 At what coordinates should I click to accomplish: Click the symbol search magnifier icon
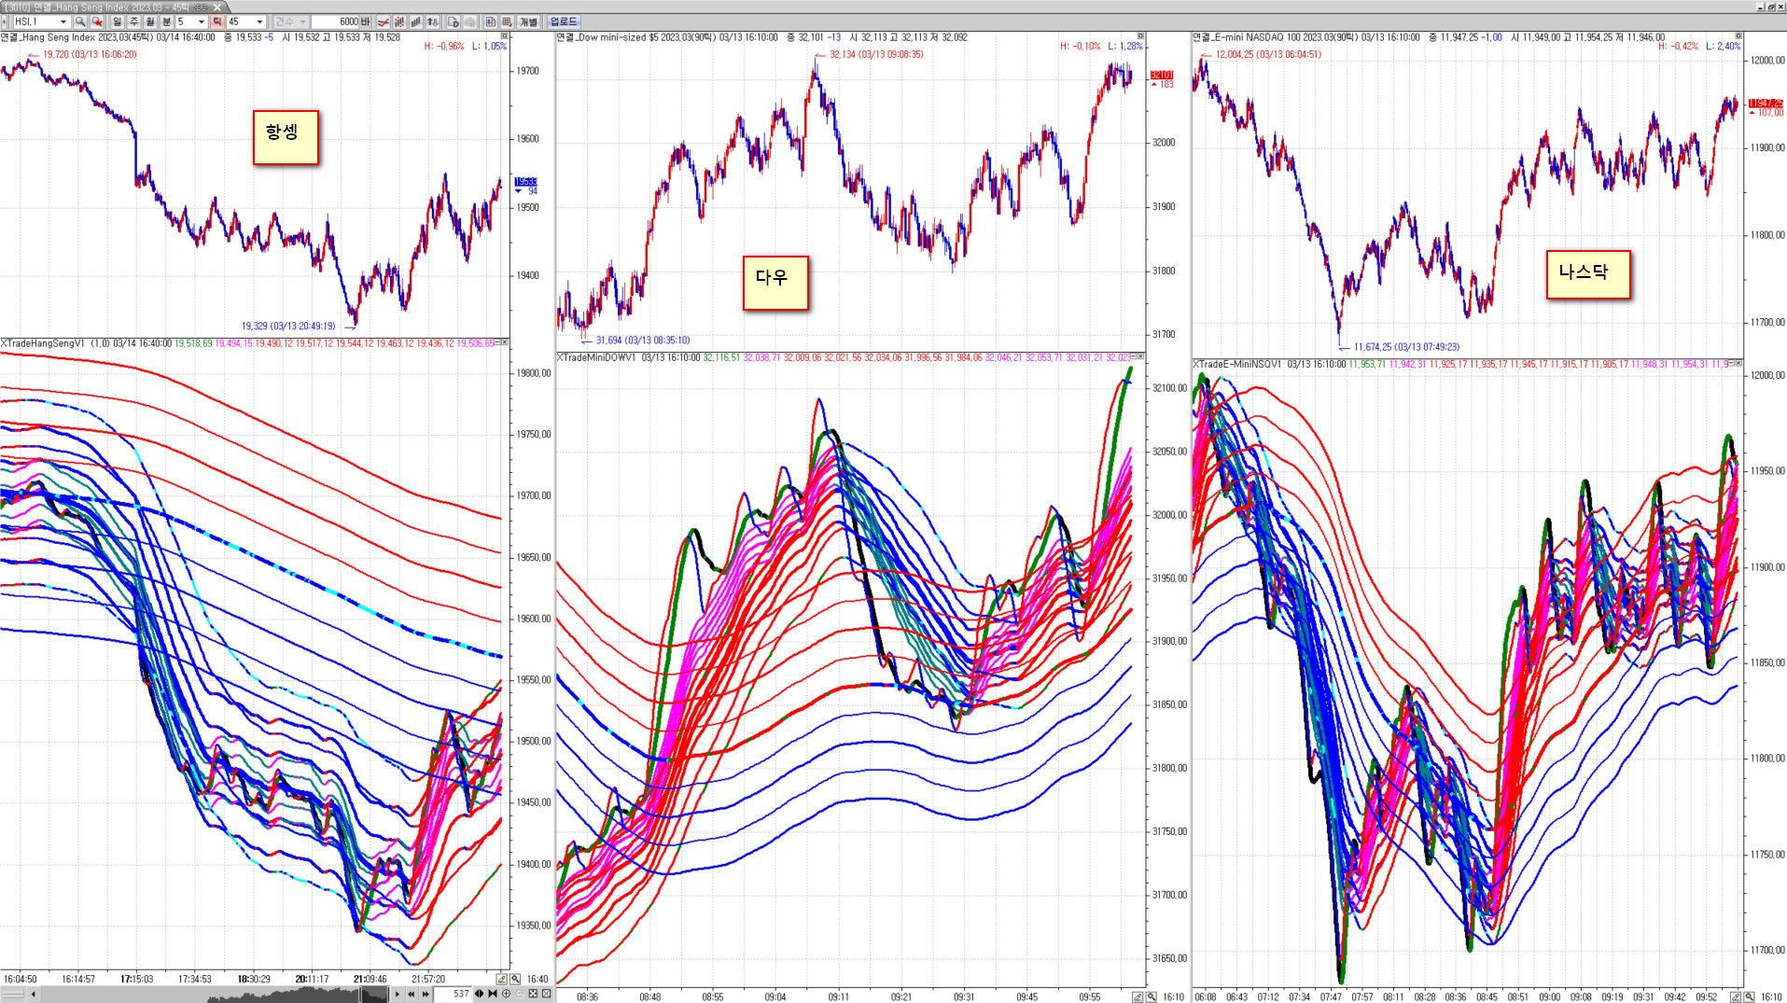[x=80, y=21]
